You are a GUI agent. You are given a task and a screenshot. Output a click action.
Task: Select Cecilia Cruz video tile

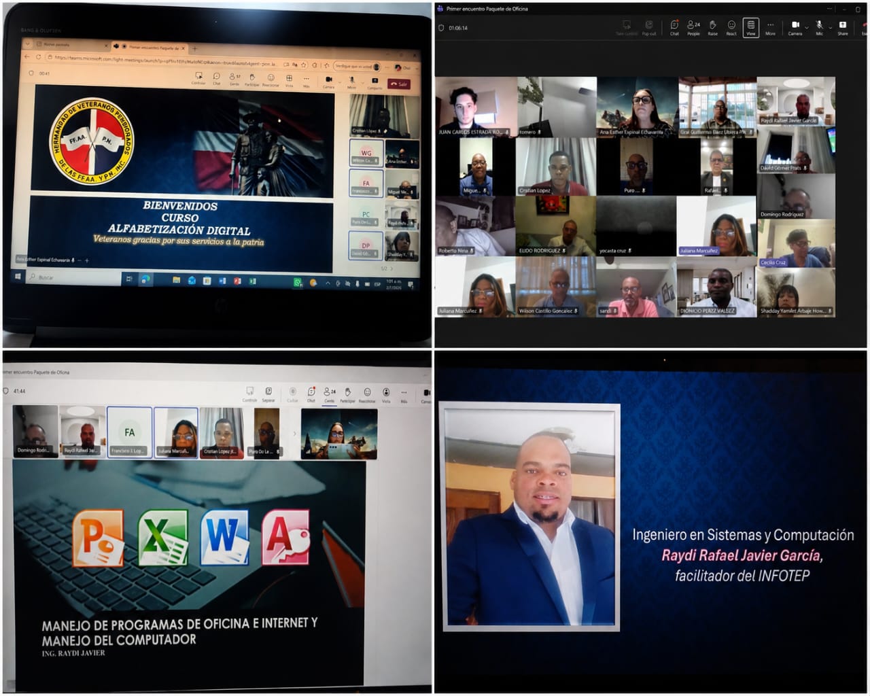pos(797,243)
